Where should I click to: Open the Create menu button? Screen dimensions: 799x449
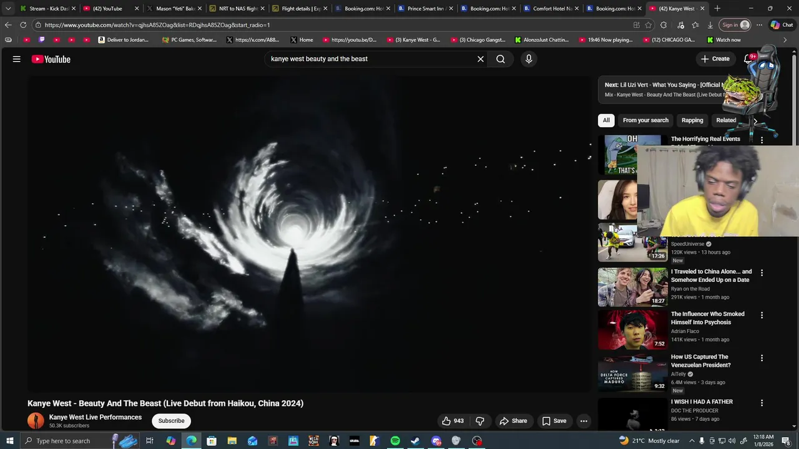coord(715,59)
